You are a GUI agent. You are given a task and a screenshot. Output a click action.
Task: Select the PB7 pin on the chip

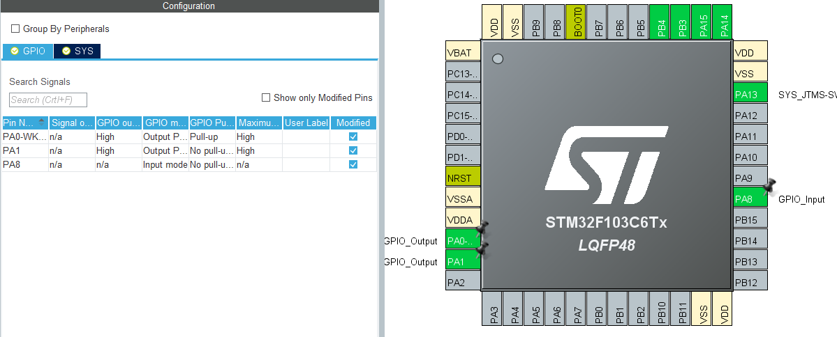(x=597, y=22)
